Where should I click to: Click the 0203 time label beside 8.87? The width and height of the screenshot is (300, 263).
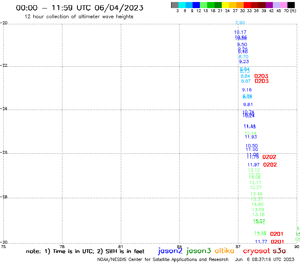[261, 81]
